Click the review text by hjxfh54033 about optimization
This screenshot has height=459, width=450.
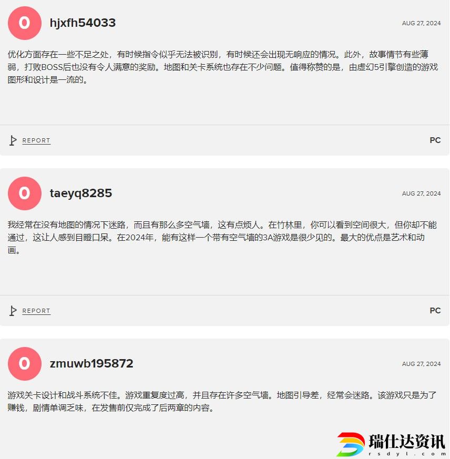pyautogui.click(x=223, y=67)
